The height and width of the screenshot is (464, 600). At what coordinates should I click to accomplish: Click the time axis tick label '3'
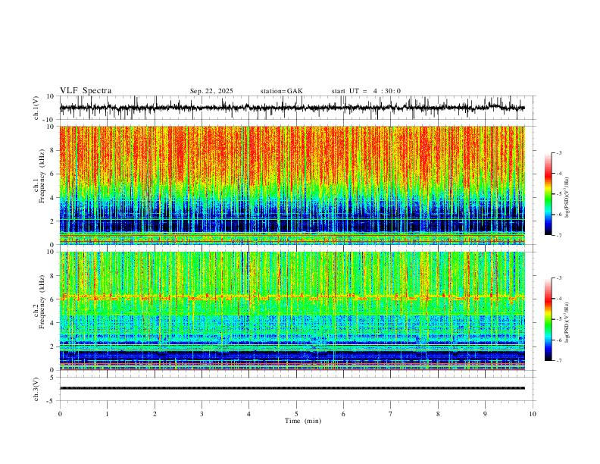click(x=202, y=414)
